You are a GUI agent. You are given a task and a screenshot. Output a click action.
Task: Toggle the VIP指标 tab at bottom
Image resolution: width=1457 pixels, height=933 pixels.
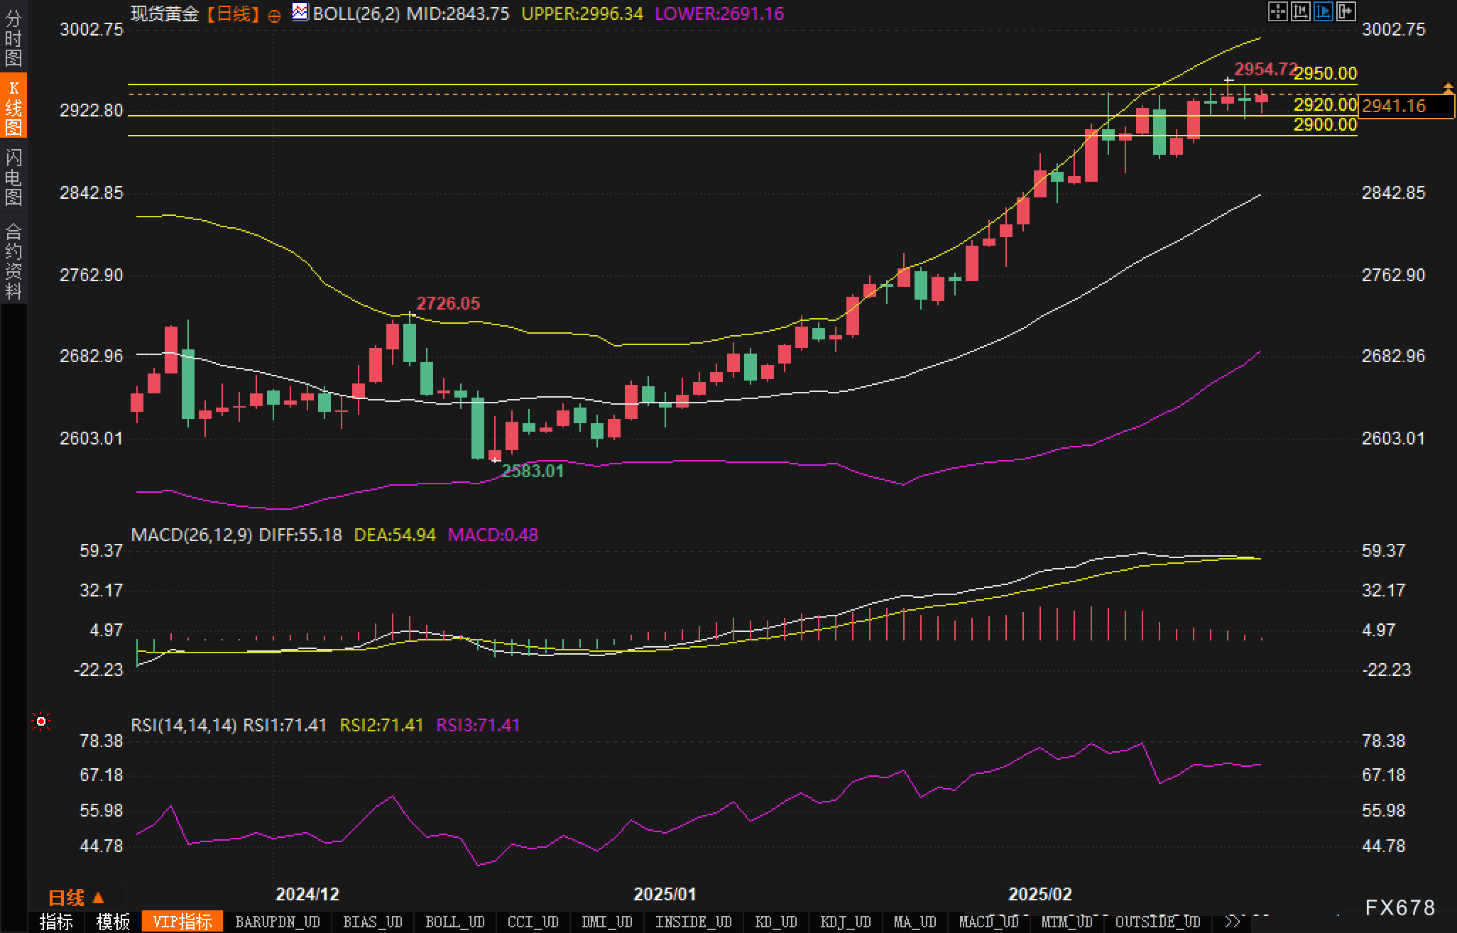tap(182, 922)
